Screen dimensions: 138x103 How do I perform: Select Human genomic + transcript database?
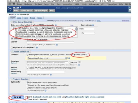[x=27, y=55]
